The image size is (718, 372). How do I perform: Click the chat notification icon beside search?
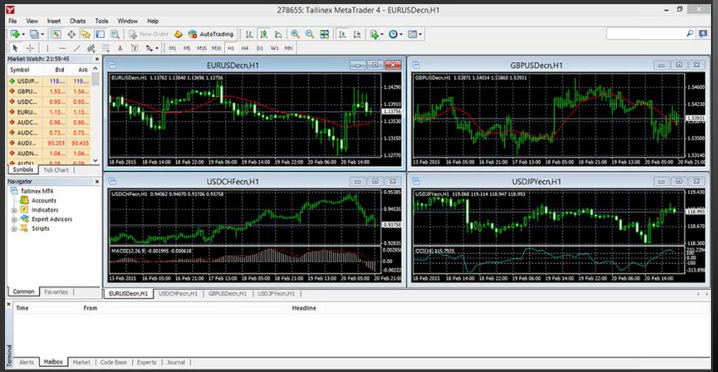point(703,34)
